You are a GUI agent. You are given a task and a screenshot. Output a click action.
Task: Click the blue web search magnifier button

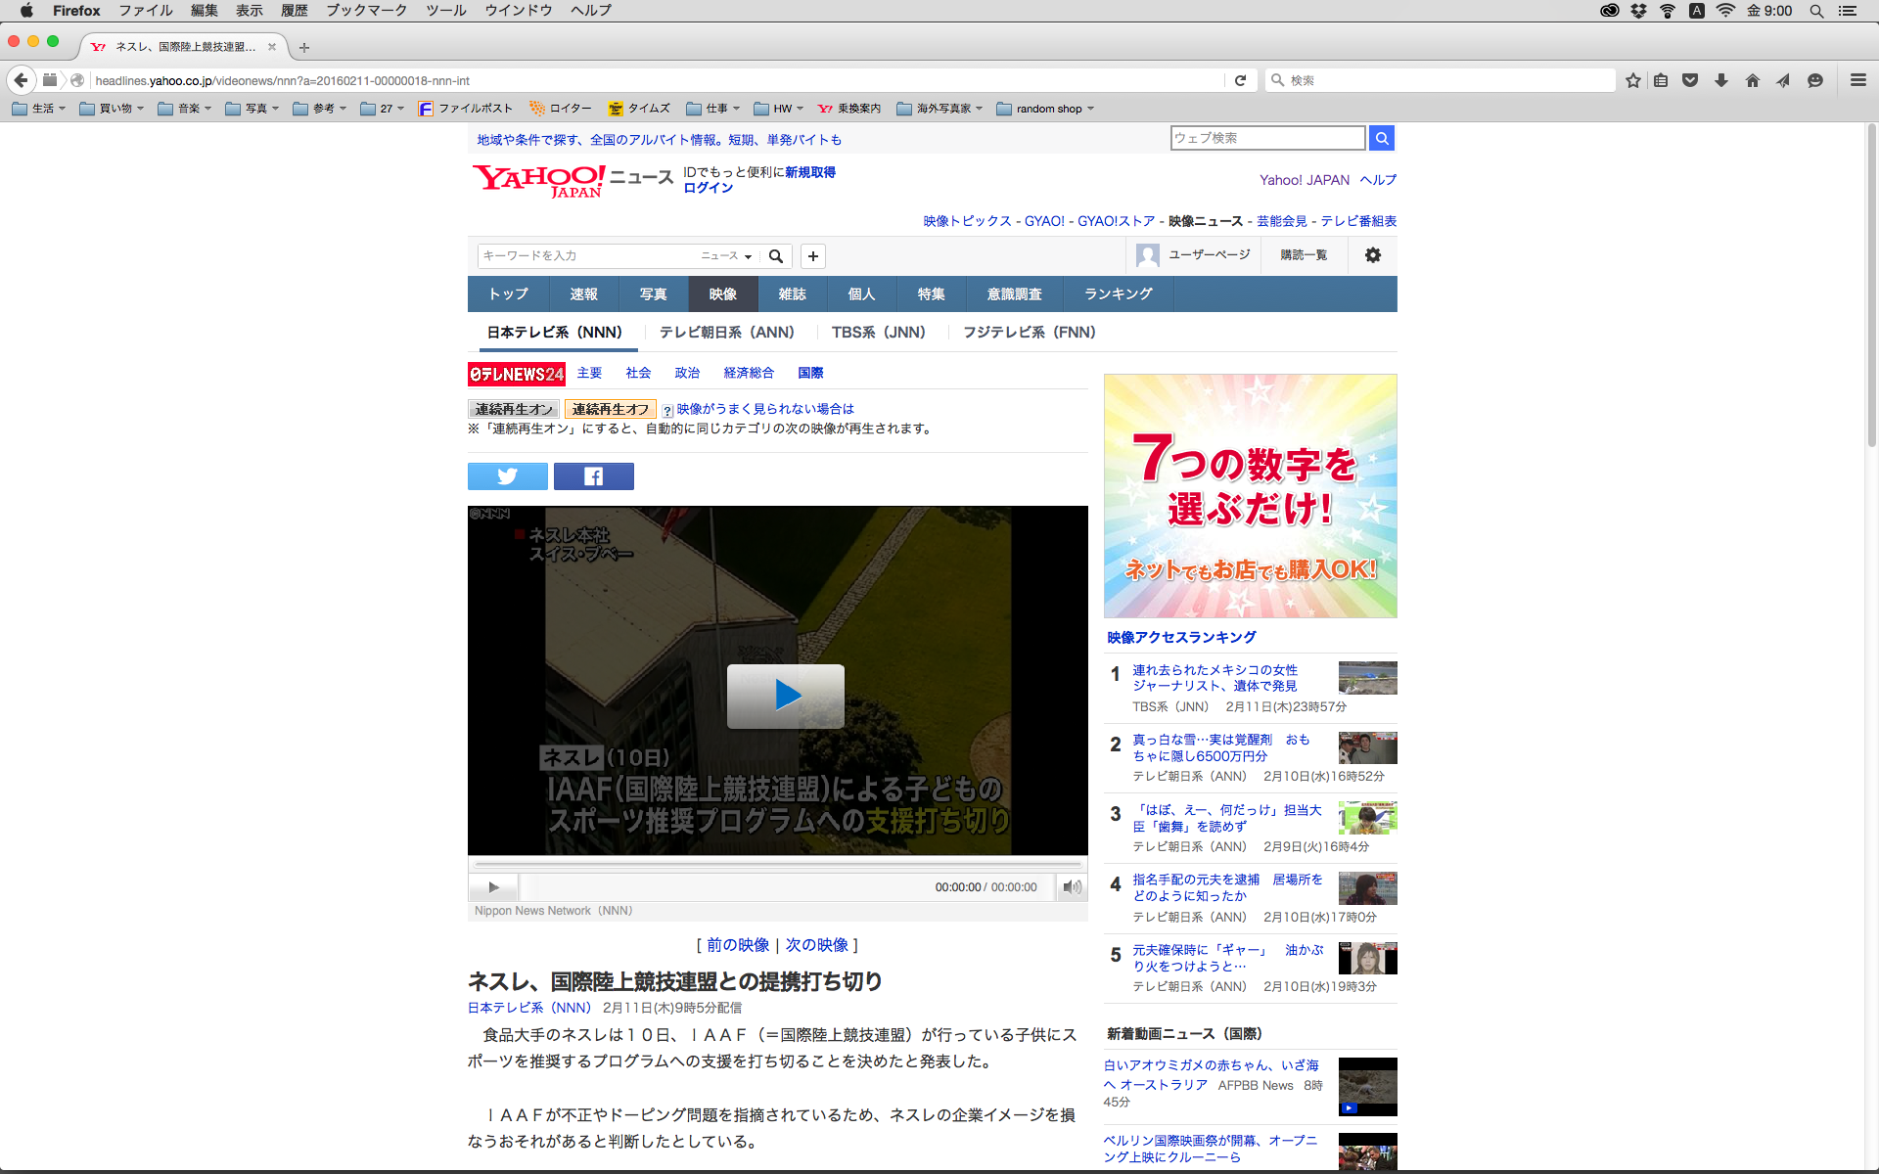click(1381, 138)
